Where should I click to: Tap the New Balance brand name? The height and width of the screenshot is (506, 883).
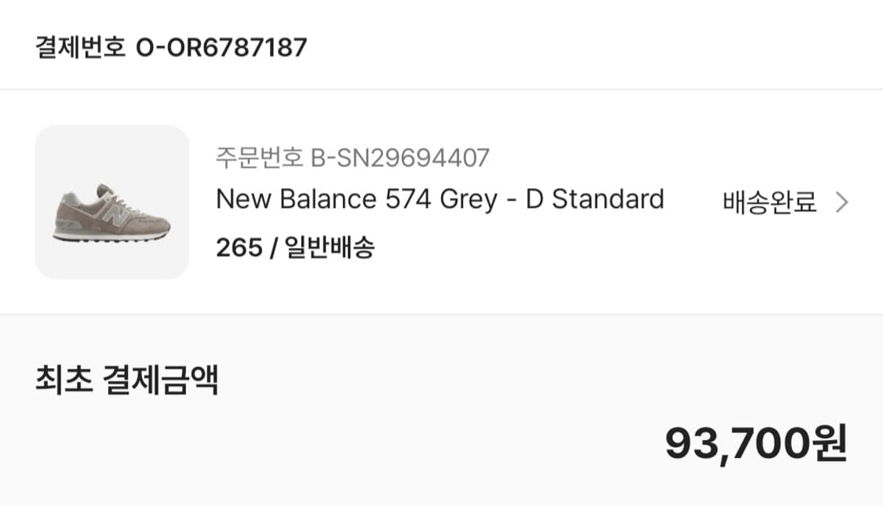(296, 199)
